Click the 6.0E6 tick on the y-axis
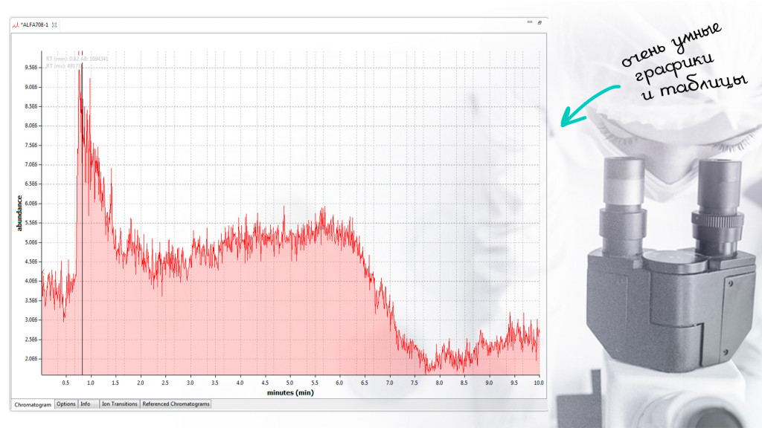The width and height of the screenshot is (762, 428). tap(32, 204)
